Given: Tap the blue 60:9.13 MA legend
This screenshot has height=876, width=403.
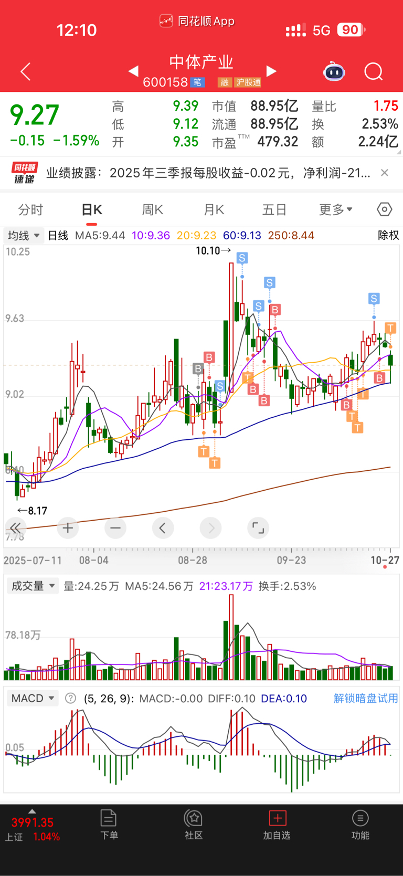Looking at the screenshot, I should 242,236.
